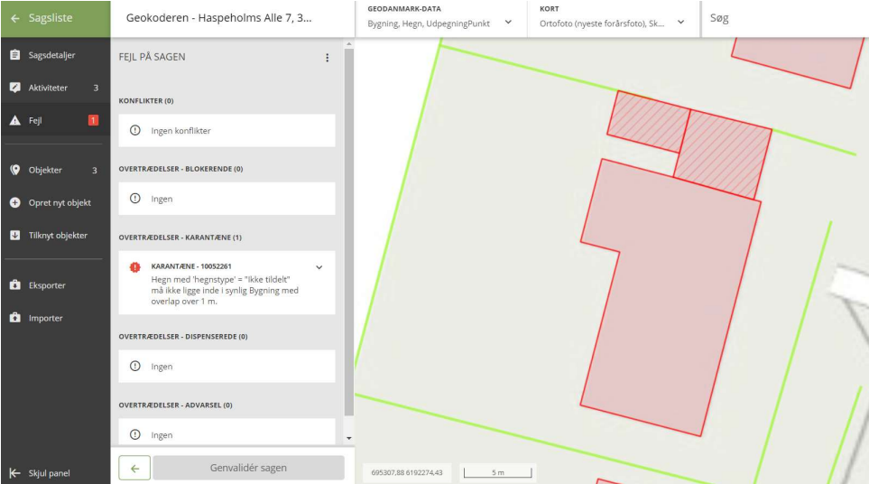Viewport: 869px width, 484px height.
Task: Expand the Karantæne 10052261 violation entry
Action: point(319,267)
